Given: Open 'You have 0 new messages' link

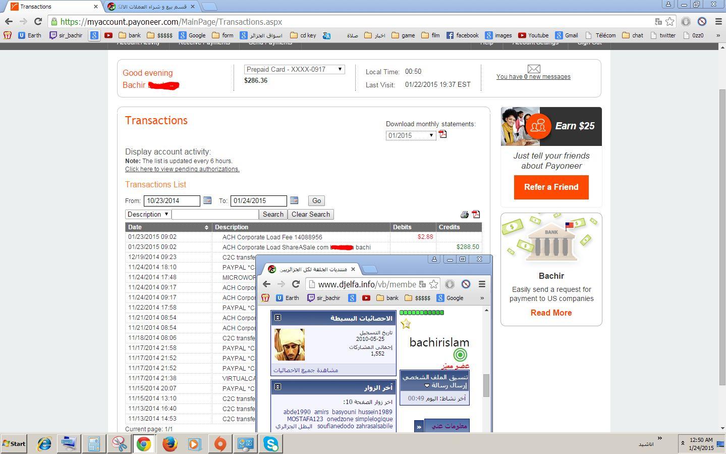Looking at the screenshot, I should tap(533, 77).
